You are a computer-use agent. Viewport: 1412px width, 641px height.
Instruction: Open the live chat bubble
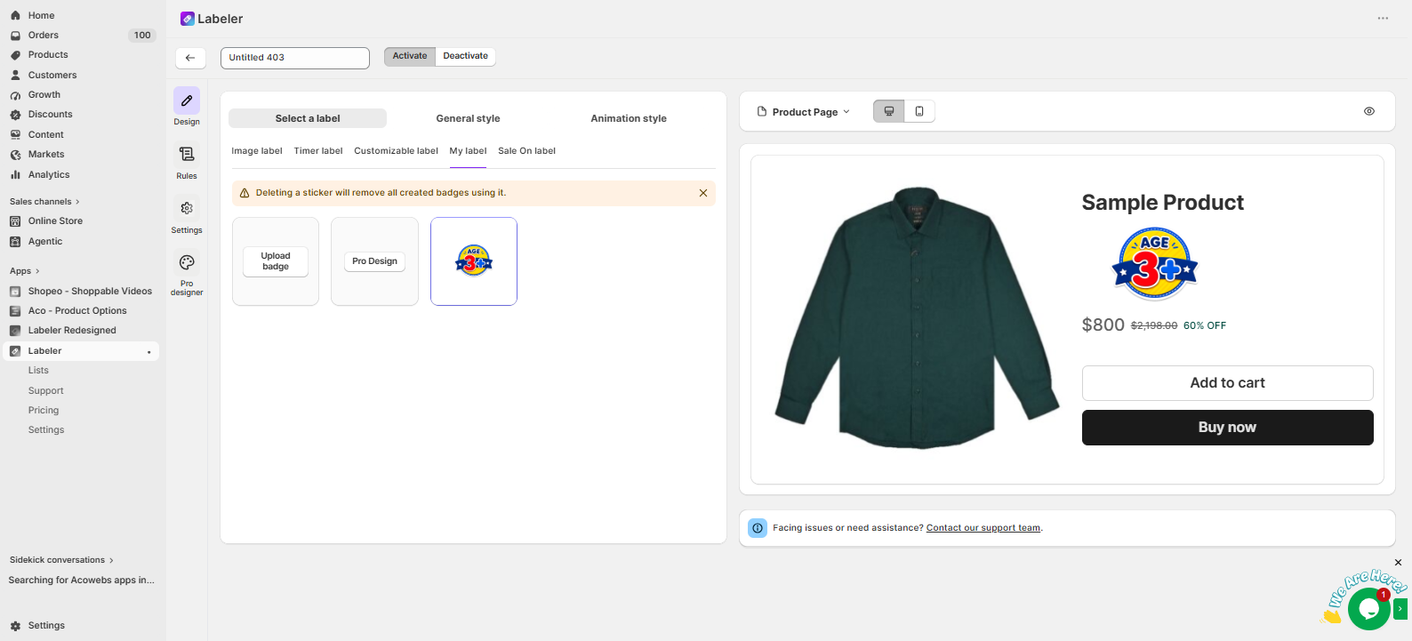tap(1368, 609)
